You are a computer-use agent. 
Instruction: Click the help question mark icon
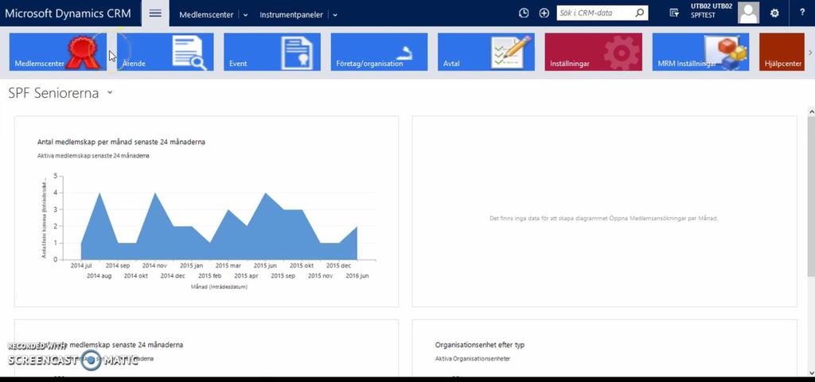click(x=803, y=14)
